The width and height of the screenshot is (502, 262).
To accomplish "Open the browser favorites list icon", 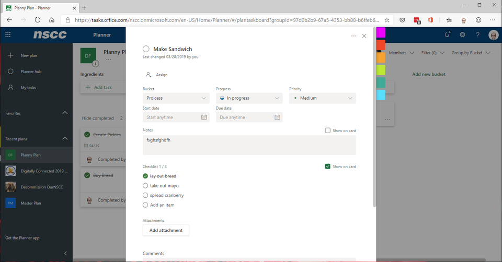I will click(x=449, y=20).
